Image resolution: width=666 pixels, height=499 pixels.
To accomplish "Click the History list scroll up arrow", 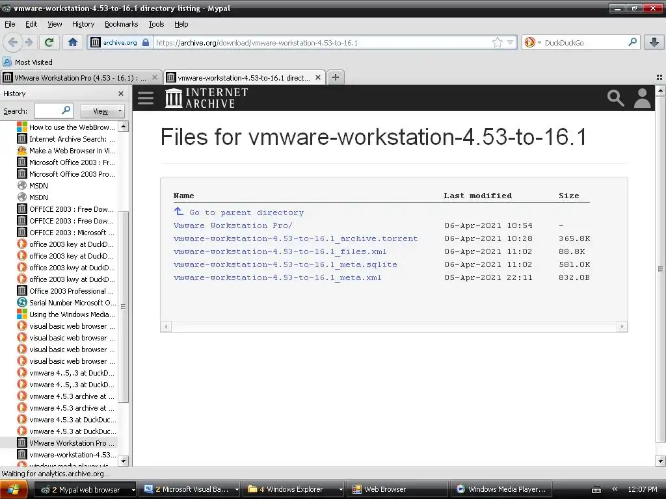I will tap(123, 127).
